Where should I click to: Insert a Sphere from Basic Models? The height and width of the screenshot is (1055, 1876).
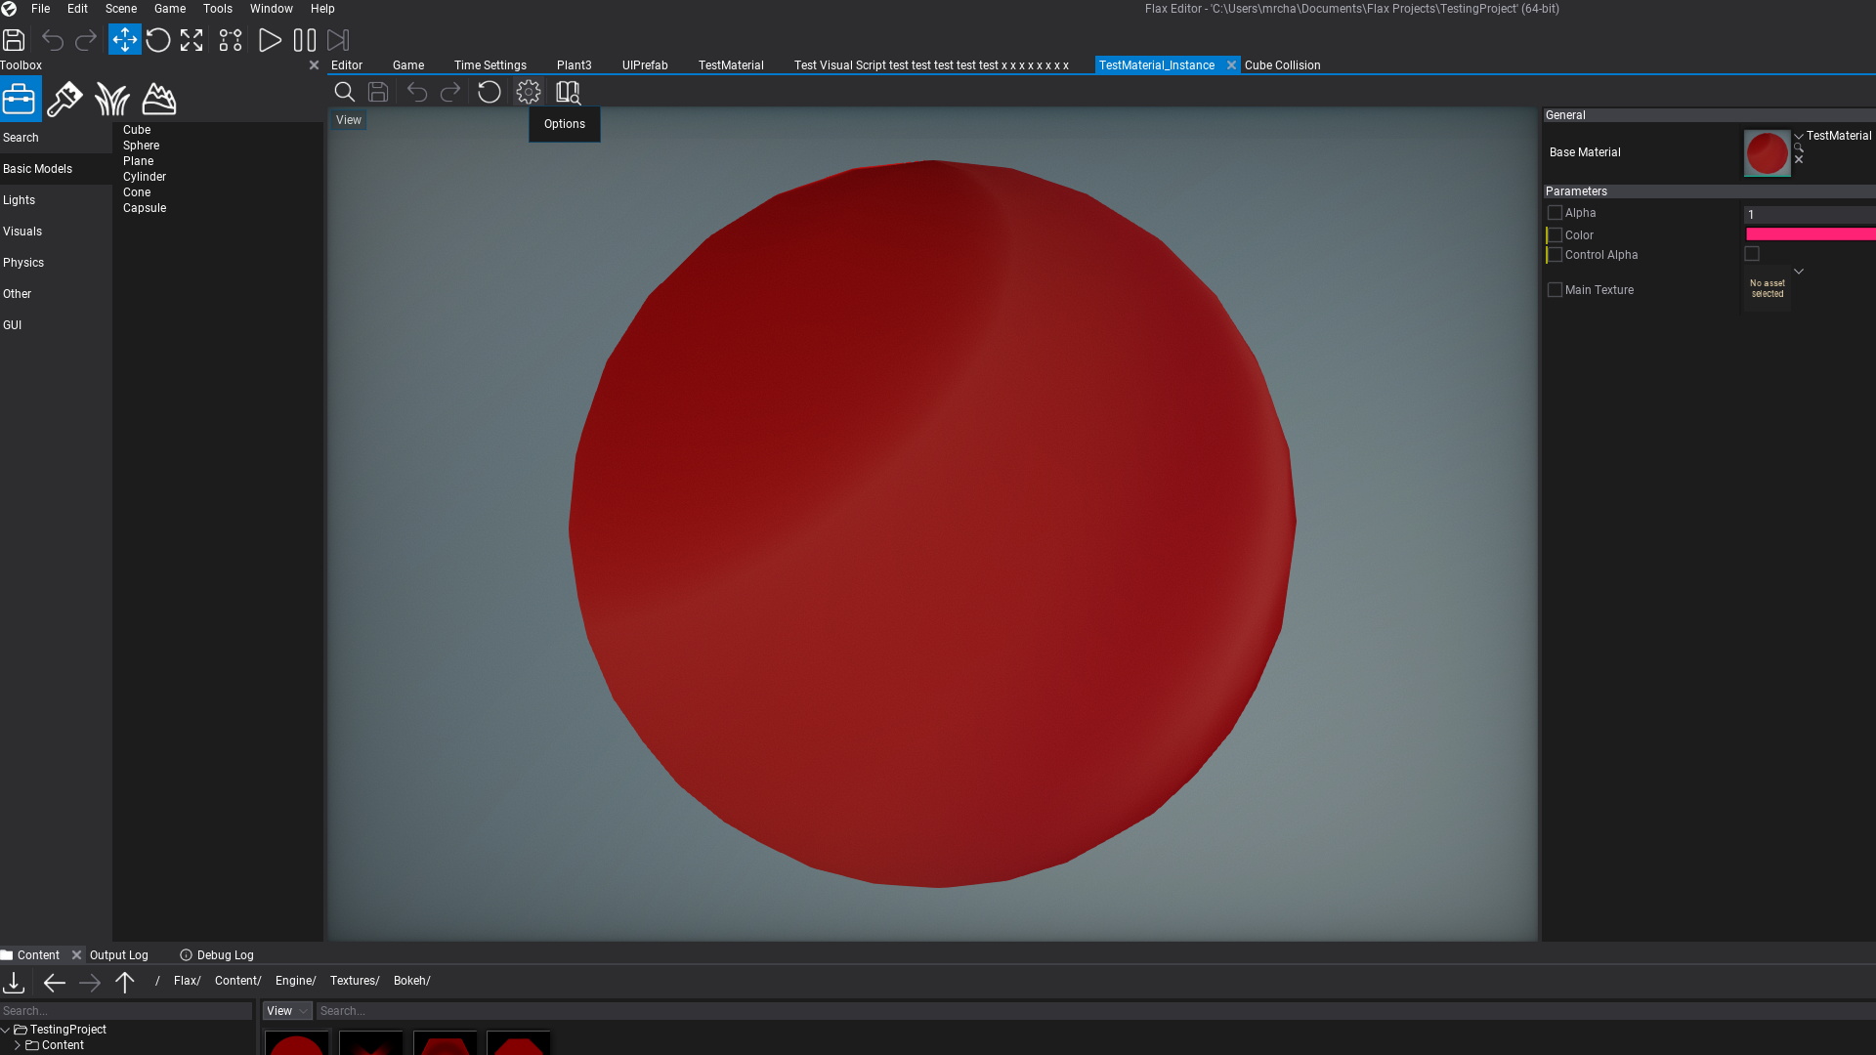pos(141,145)
